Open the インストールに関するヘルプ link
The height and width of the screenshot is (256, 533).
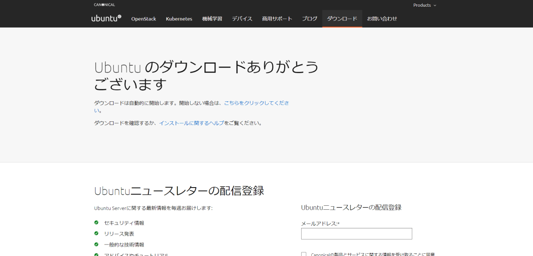click(x=191, y=123)
